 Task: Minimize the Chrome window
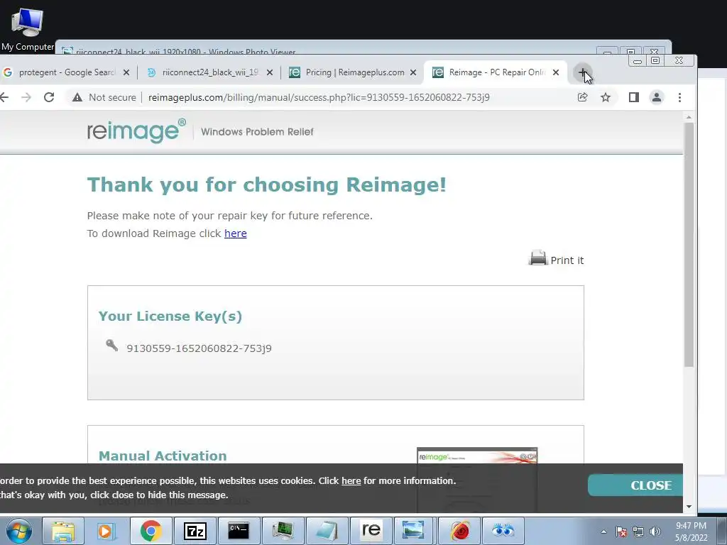point(638,61)
